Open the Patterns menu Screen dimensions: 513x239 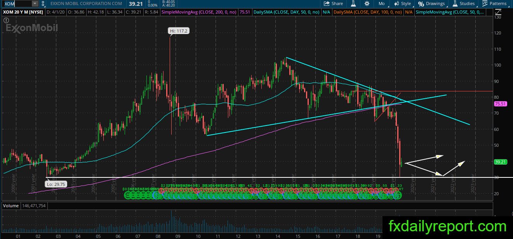(494, 3)
